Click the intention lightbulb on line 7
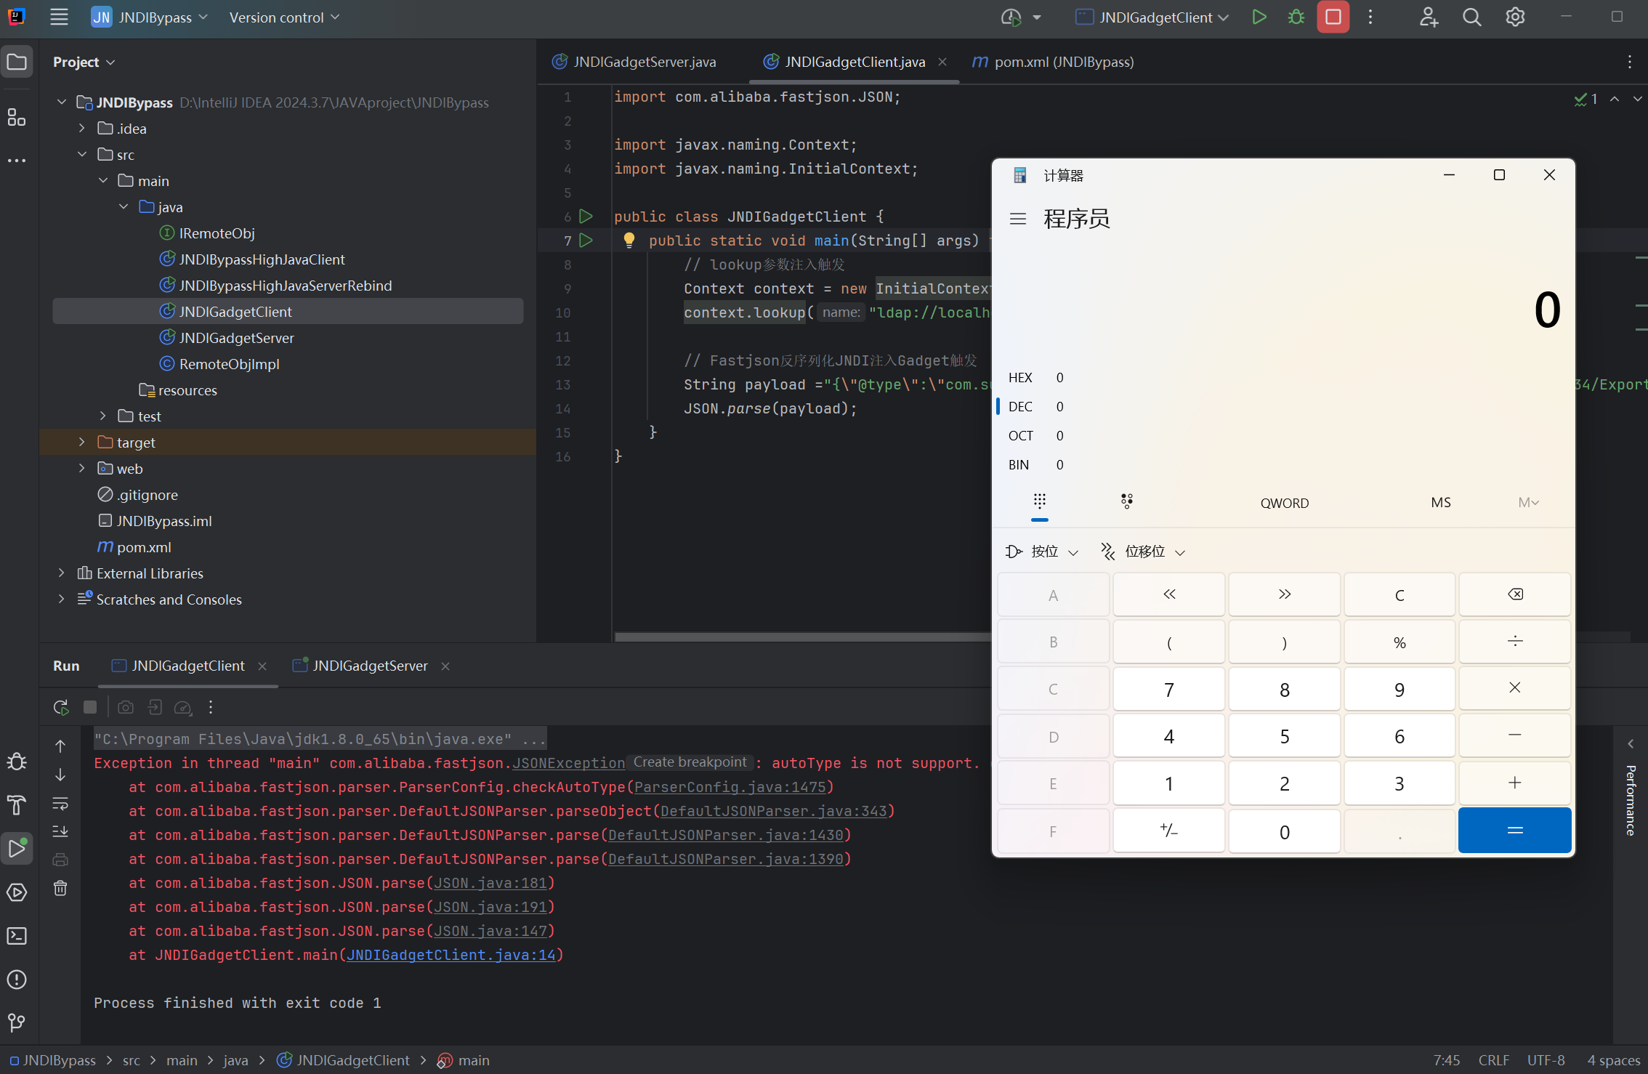 (629, 240)
